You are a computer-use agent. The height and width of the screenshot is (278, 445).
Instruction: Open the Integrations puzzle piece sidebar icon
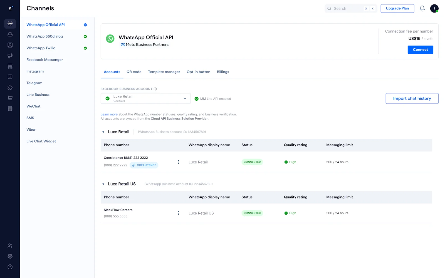[10, 87]
